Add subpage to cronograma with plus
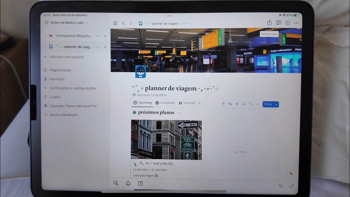This screenshot has width=350, height=197. [x=105, y=36]
